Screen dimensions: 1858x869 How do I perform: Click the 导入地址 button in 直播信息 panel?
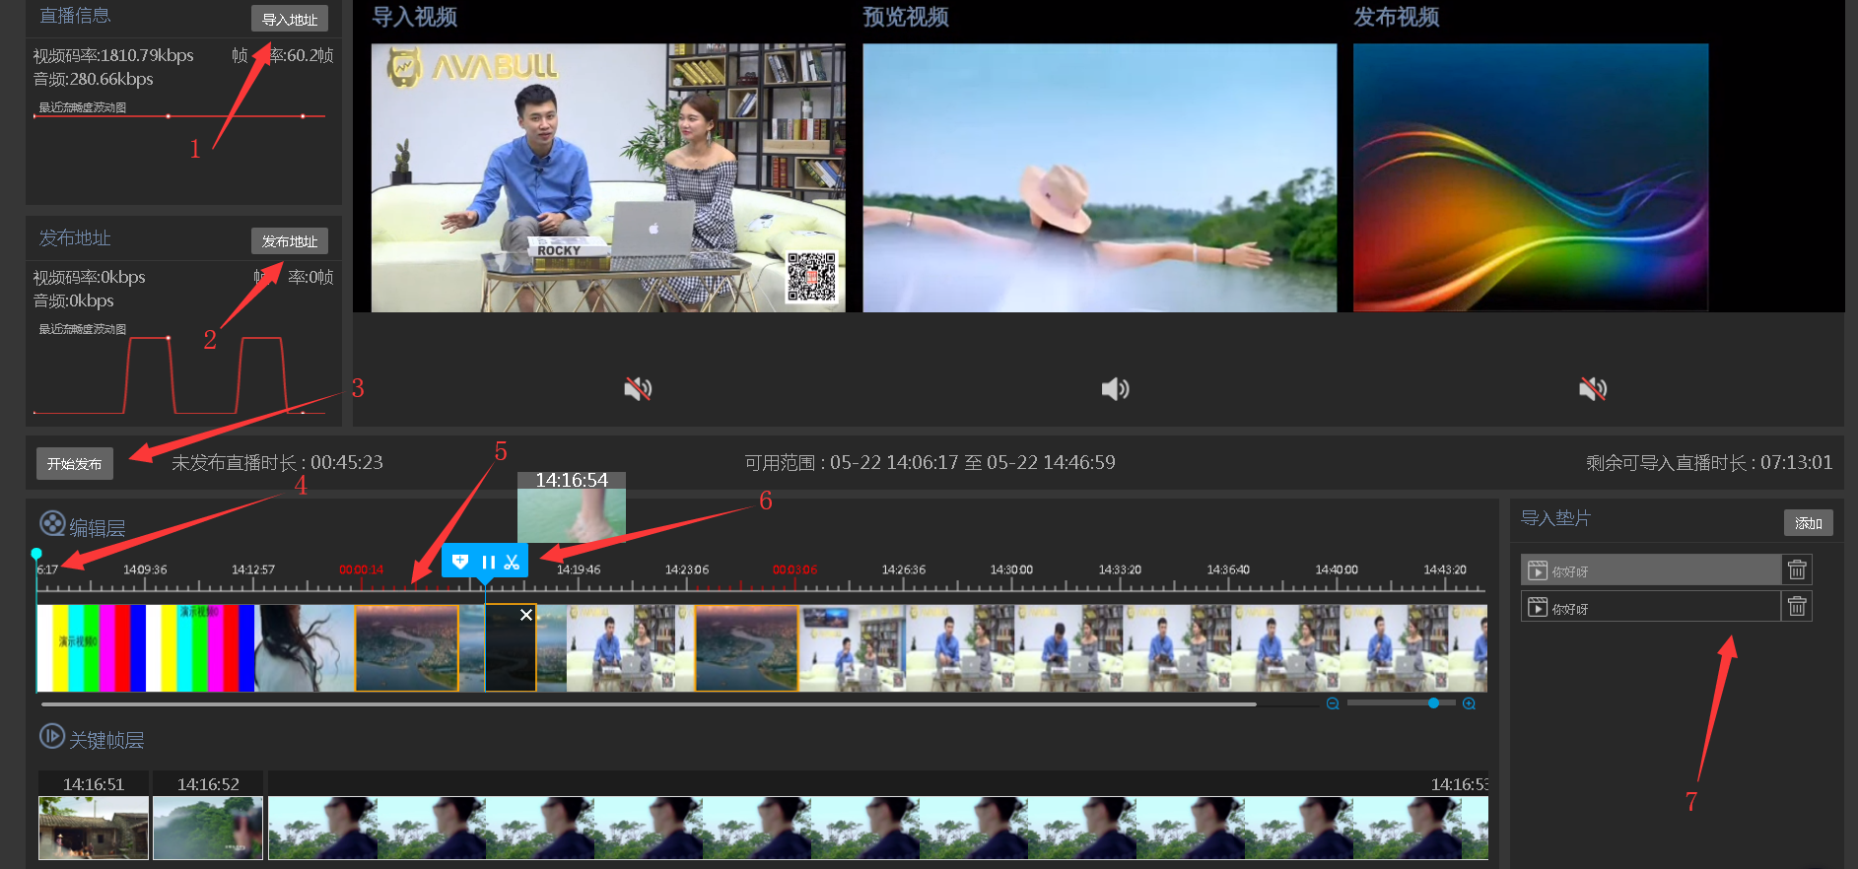coord(289,19)
